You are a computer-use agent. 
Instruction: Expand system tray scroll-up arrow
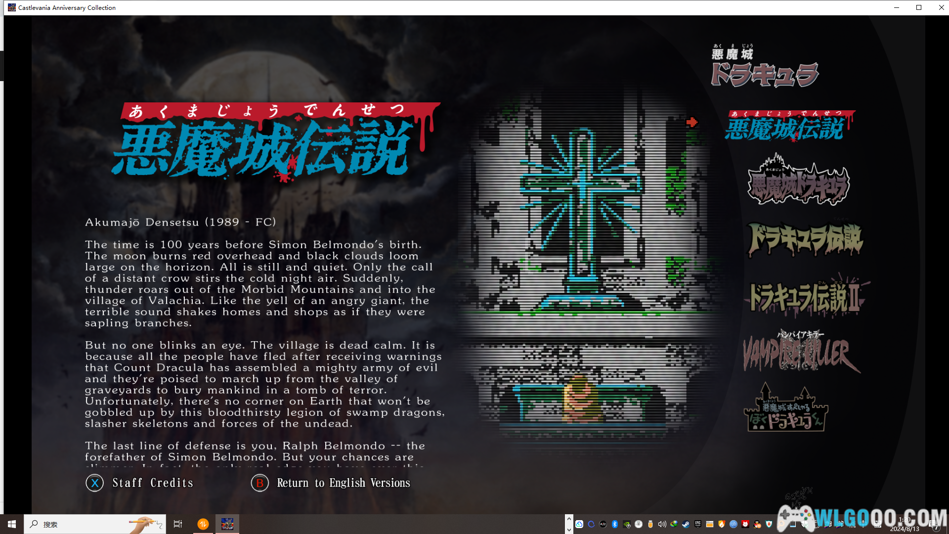click(x=569, y=519)
